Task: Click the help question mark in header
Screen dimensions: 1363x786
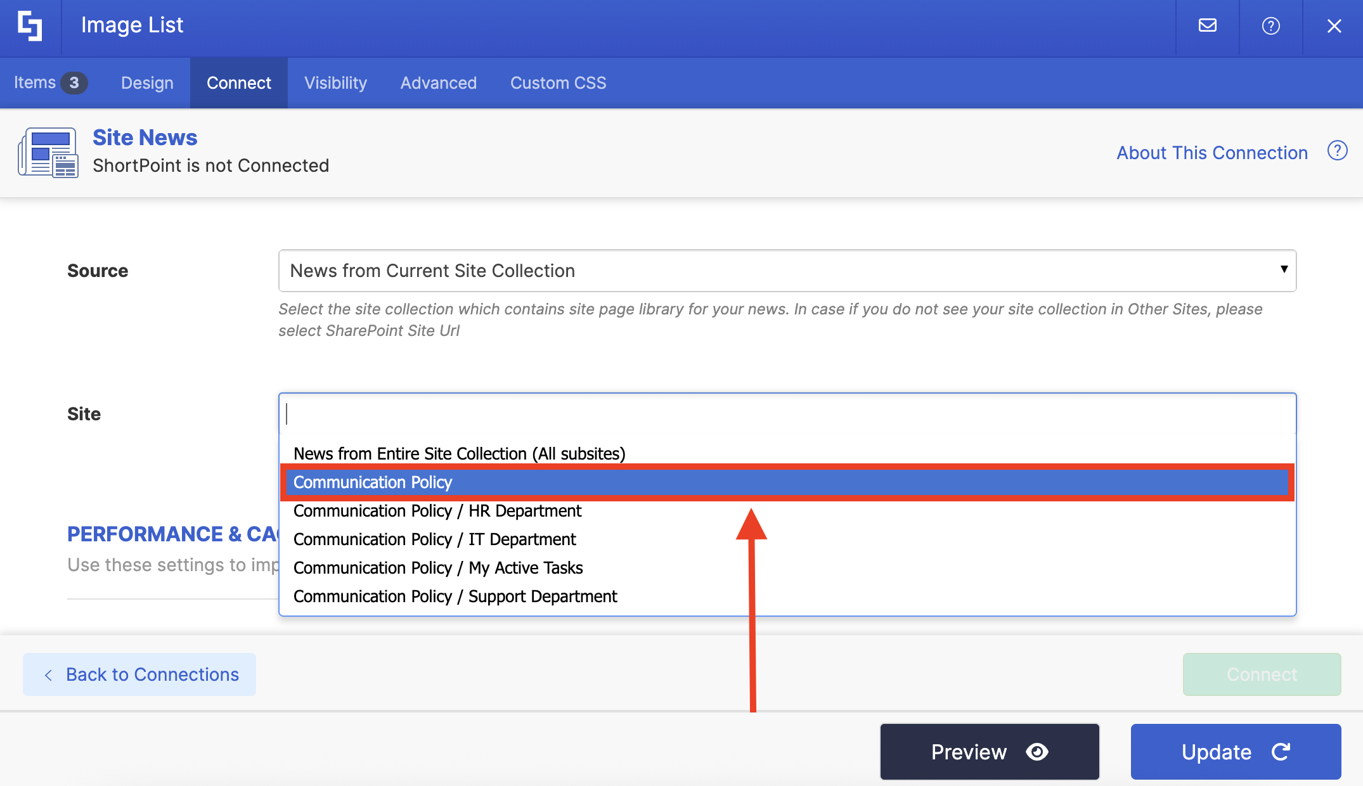Action: pos(1270,26)
